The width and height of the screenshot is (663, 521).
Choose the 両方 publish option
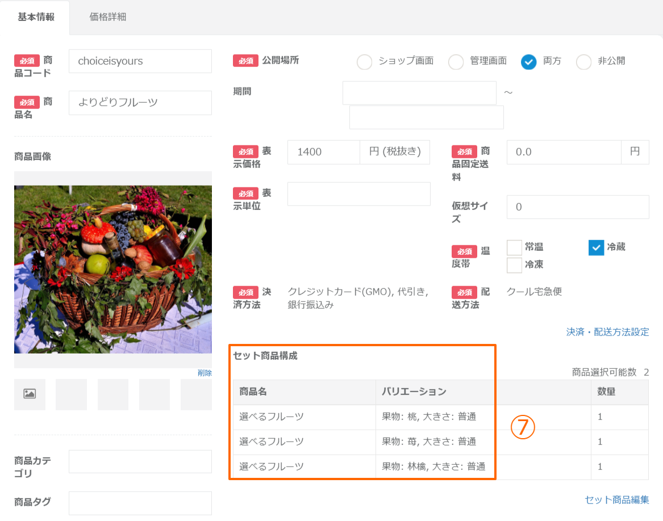pyautogui.click(x=528, y=61)
